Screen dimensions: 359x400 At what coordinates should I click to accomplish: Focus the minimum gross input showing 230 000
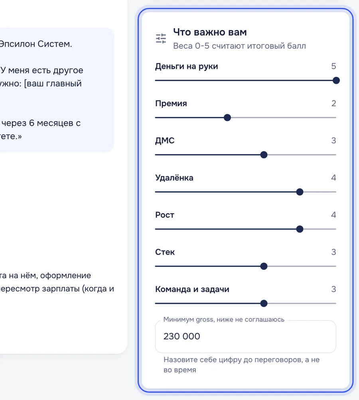(x=245, y=336)
